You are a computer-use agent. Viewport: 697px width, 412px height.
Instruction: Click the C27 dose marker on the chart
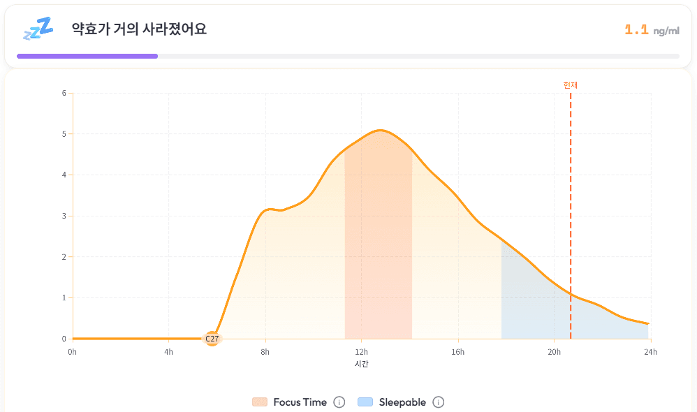coord(212,339)
